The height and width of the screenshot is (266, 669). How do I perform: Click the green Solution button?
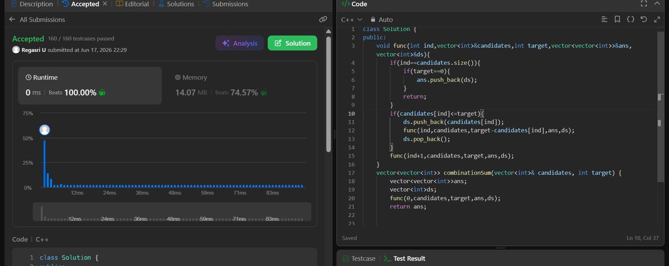pyautogui.click(x=293, y=43)
